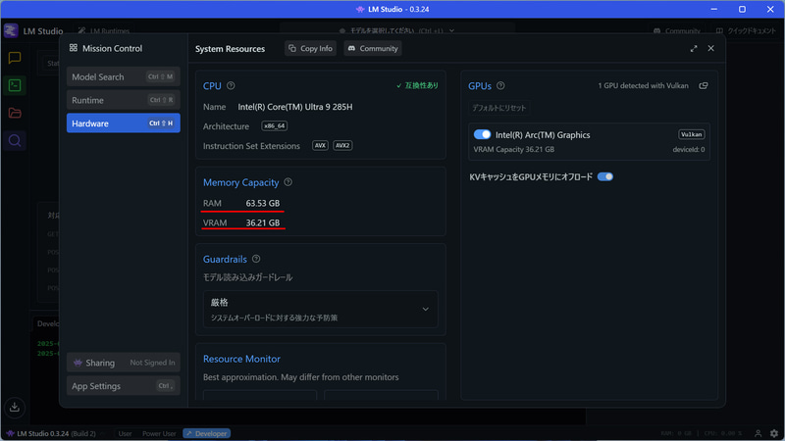Click the System Resources title

[x=230, y=48]
